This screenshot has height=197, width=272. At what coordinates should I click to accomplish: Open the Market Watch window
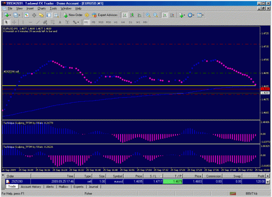27,15
